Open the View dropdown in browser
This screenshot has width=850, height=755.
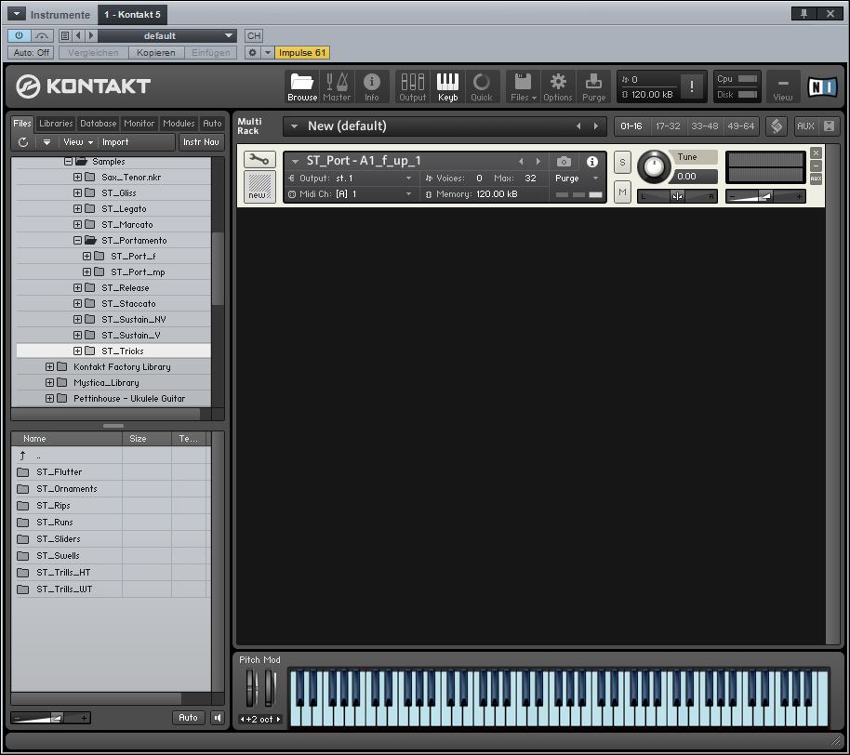click(78, 142)
